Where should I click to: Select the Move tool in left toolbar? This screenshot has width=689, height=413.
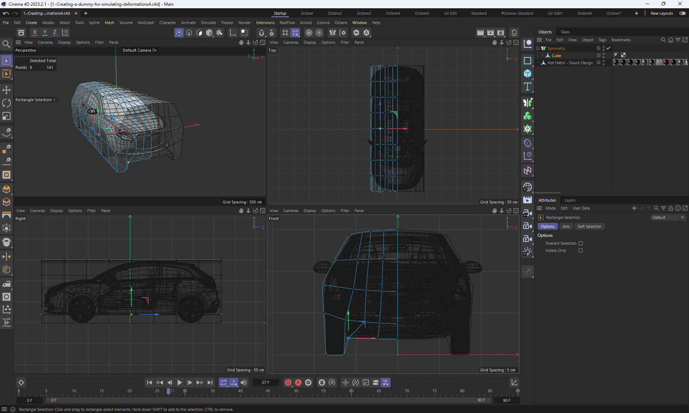[6, 90]
